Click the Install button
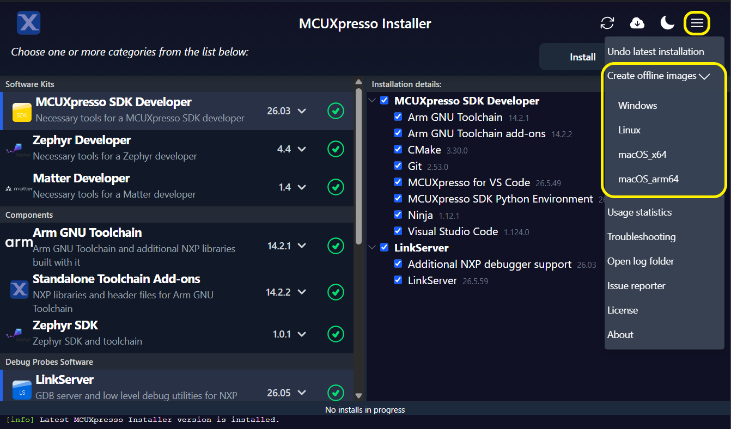731x429 pixels. [573, 57]
